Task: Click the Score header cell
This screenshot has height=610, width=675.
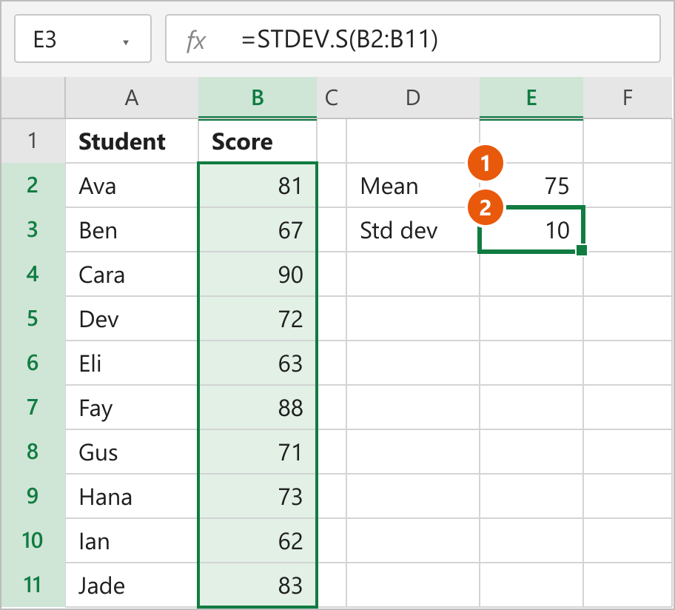Action: pos(258,141)
